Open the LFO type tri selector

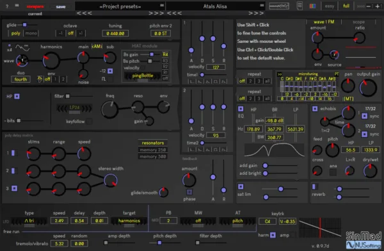[x=29, y=221]
